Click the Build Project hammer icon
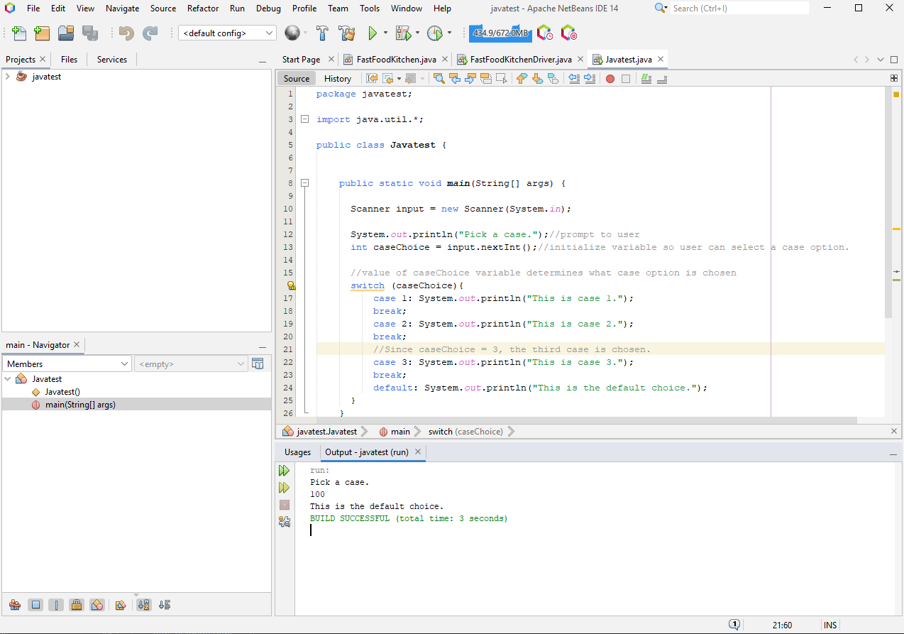This screenshot has height=634, width=904. [x=322, y=33]
